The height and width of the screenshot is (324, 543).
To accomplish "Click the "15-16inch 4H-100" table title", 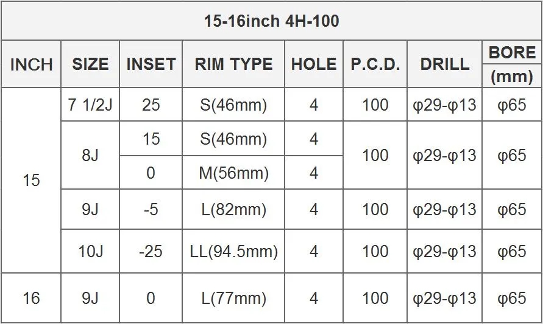I will pyautogui.click(x=271, y=21).
